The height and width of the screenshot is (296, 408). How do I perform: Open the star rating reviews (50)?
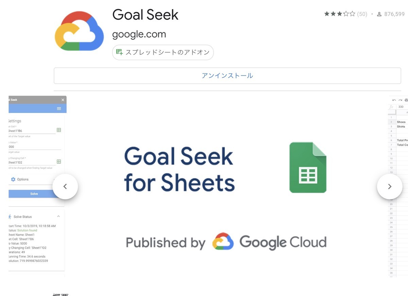pos(345,14)
